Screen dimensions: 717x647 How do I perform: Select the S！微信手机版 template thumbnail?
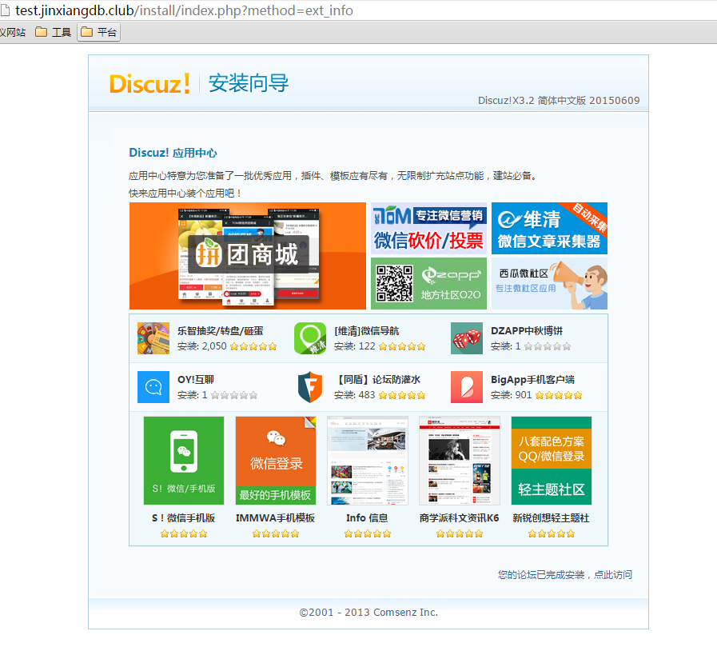point(184,461)
